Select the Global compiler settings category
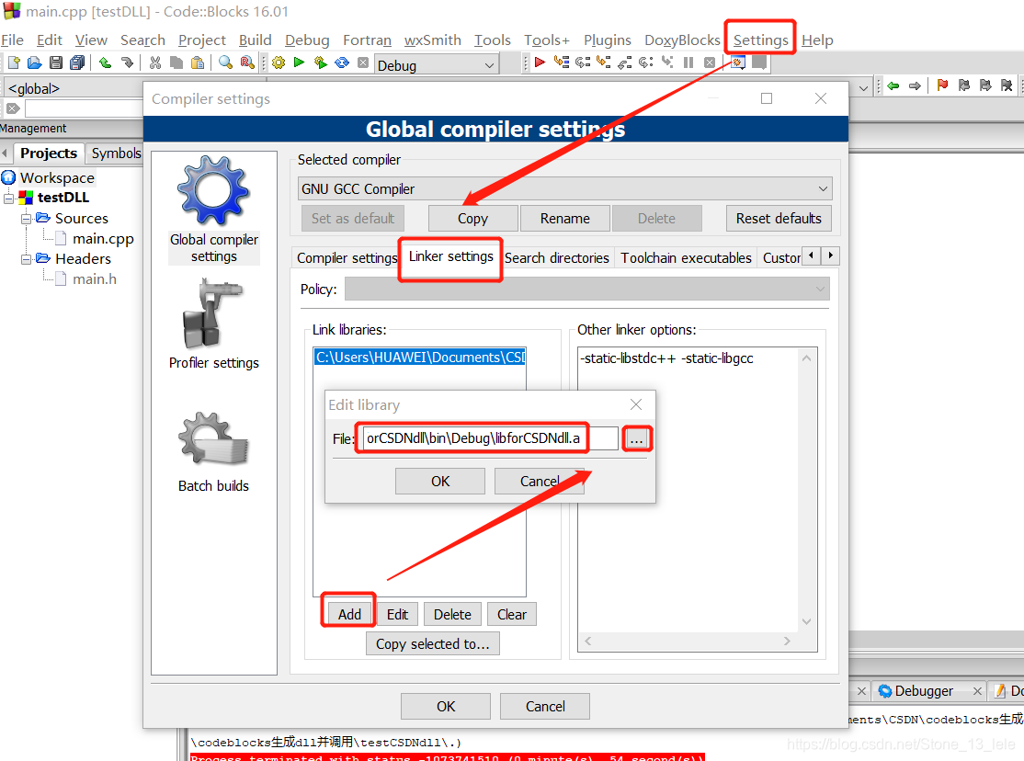Screen dimensions: 1024x761 coord(213,210)
